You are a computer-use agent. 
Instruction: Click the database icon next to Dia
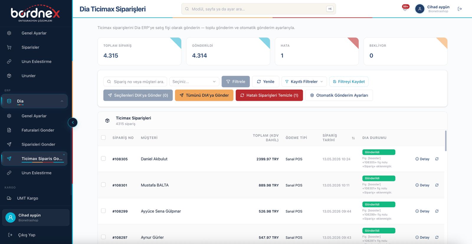click(x=9, y=101)
